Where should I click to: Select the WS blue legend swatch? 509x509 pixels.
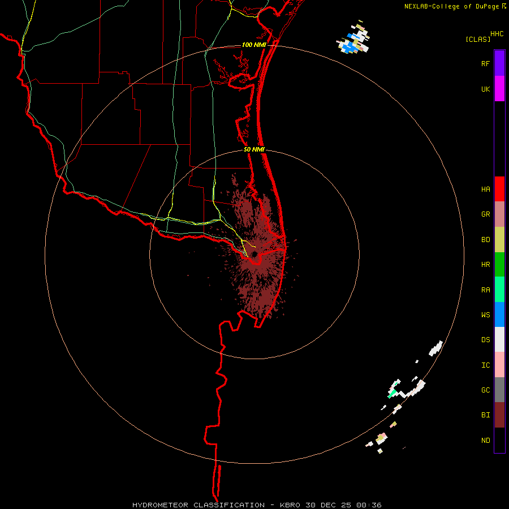point(499,314)
